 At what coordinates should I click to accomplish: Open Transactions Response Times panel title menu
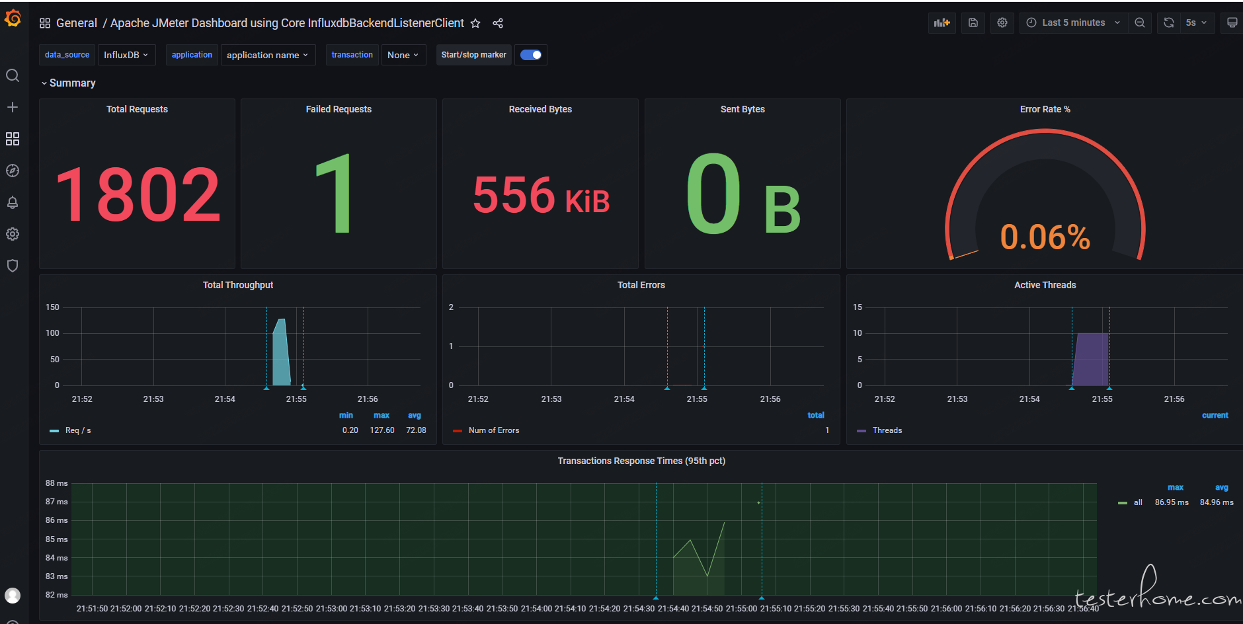pos(641,461)
